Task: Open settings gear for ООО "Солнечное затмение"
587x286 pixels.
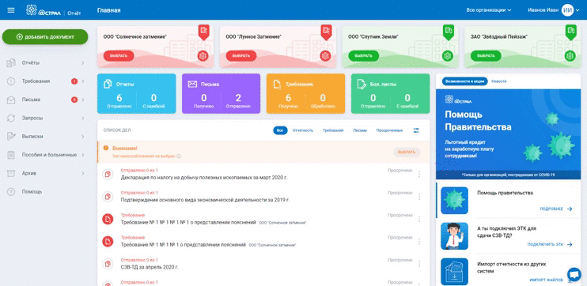Action: 203,56
